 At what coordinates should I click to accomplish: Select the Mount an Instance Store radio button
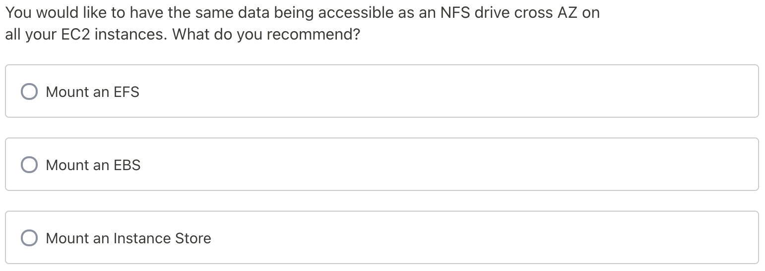click(x=29, y=238)
